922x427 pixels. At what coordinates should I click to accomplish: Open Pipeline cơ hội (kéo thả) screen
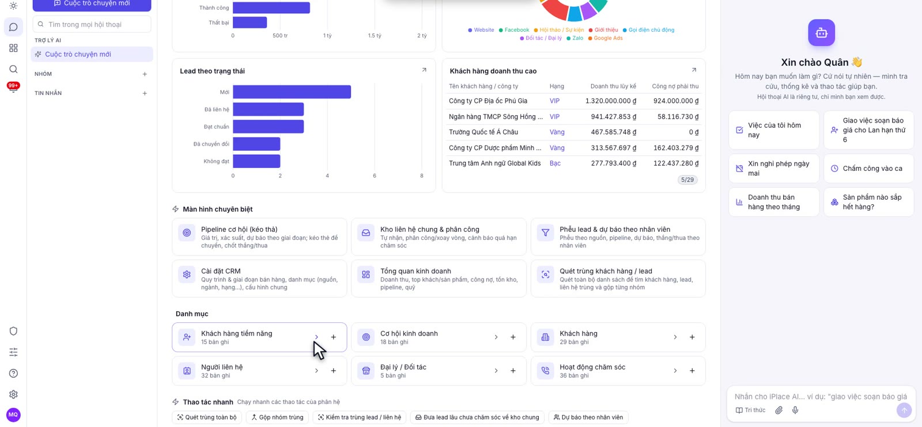(259, 237)
